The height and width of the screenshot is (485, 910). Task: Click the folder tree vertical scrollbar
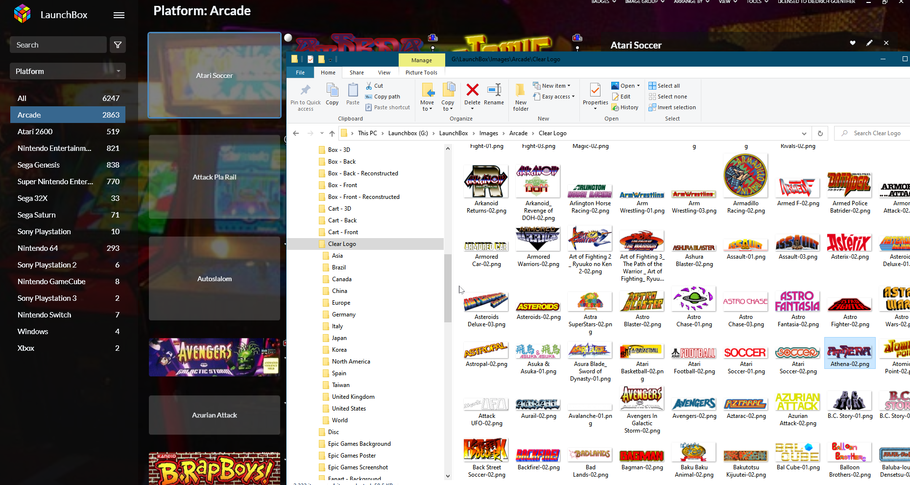tap(448, 288)
